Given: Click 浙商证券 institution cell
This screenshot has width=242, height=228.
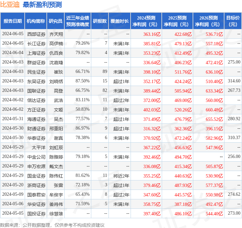Looking at the screenshot, I should [36, 185].
